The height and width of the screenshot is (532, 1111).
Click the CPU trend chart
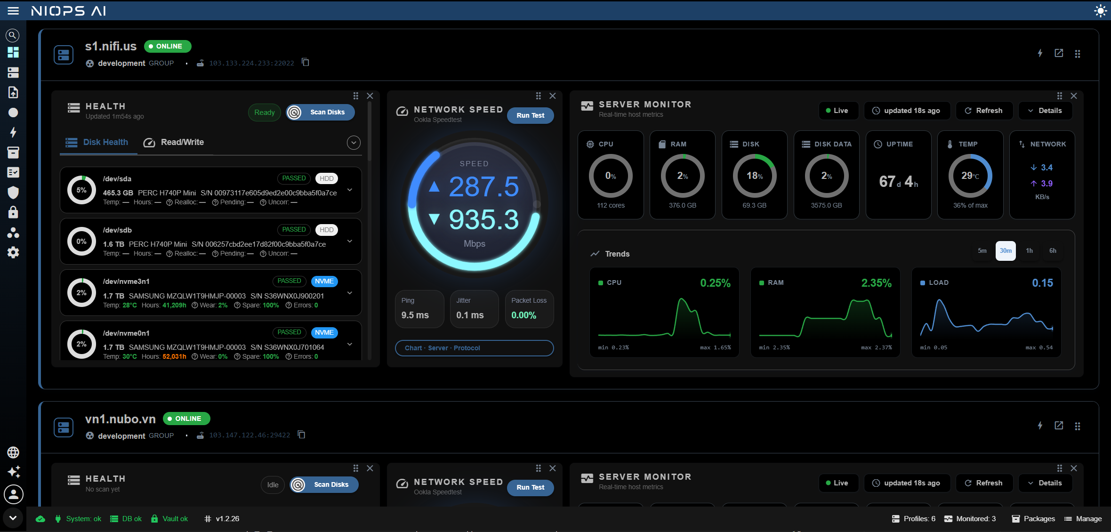click(664, 313)
